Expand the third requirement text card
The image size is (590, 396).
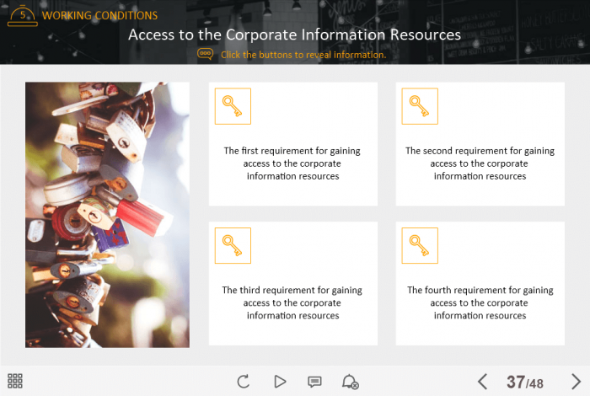coord(292,302)
